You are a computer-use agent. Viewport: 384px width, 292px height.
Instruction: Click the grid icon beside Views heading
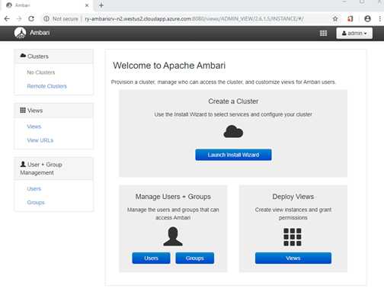point(23,110)
